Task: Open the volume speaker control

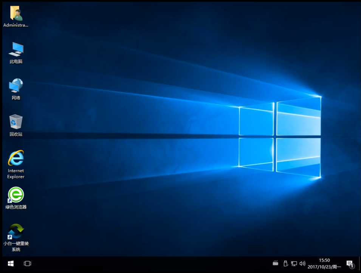Action: (x=302, y=263)
